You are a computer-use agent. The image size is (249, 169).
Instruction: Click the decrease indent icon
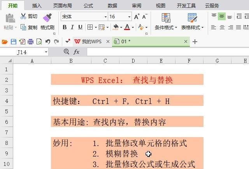239,16
